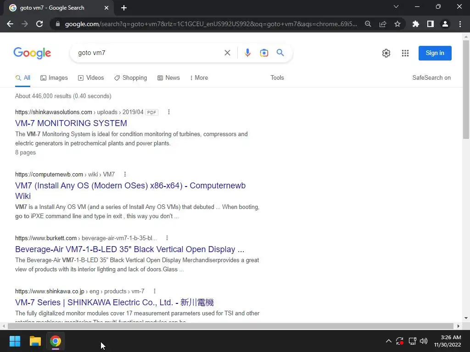Viewport: 470px width, 352px height.
Task: View site info via the padlock icon
Action: [58, 24]
